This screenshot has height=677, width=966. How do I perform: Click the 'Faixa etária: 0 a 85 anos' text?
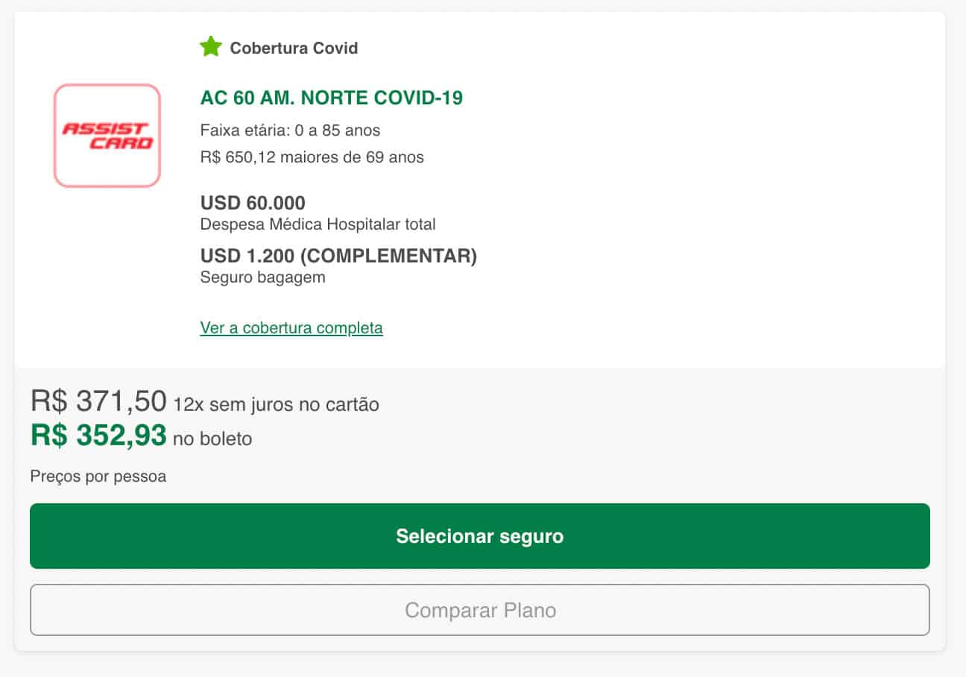tap(290, 130)
